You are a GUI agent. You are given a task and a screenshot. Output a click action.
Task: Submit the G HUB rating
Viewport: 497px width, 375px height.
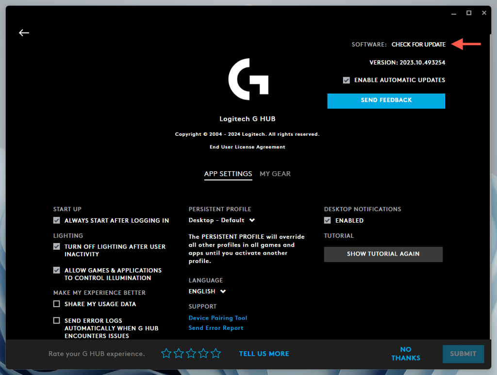pyautogui.click(x=463, y=354)
